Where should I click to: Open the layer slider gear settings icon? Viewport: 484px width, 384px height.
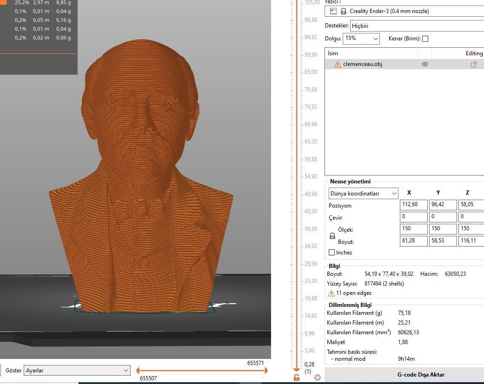tap(317, 377)
